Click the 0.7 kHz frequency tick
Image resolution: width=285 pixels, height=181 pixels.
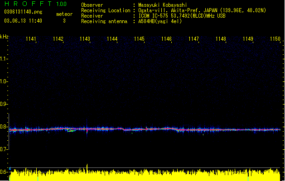click(x=4, y=149)
